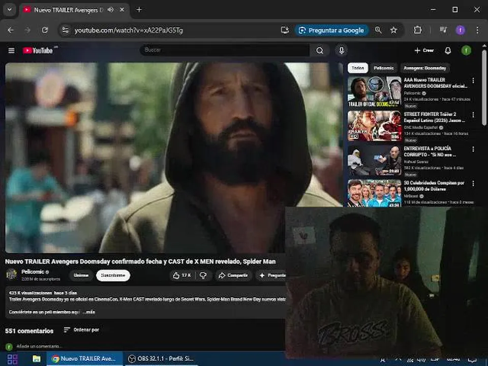Click the Preguntar button under the video
Image resolution: width=488 pixels, height=366 pixels.
271,276
